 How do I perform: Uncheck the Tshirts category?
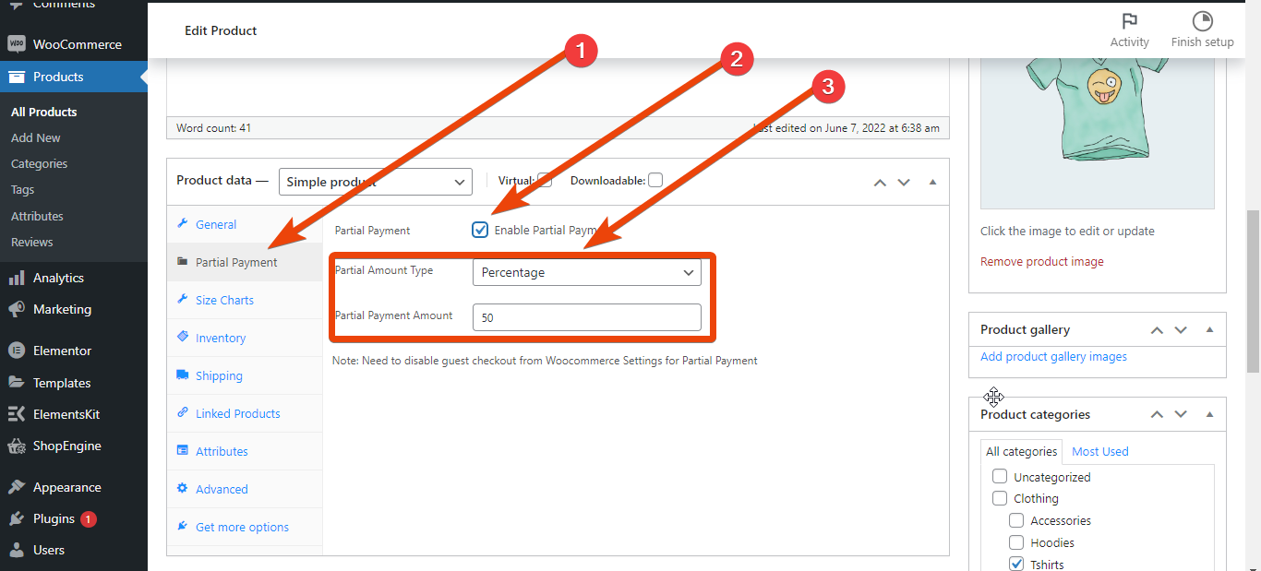coord(1016,564)
